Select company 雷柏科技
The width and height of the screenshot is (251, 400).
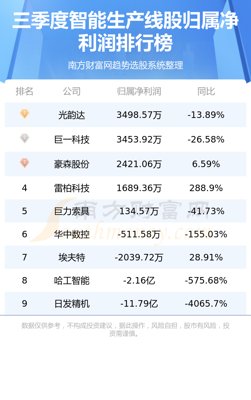(72, 188)
